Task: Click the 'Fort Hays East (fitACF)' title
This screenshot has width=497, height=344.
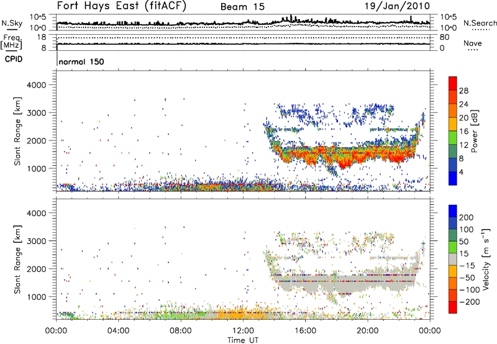Action: coord(122,6)
